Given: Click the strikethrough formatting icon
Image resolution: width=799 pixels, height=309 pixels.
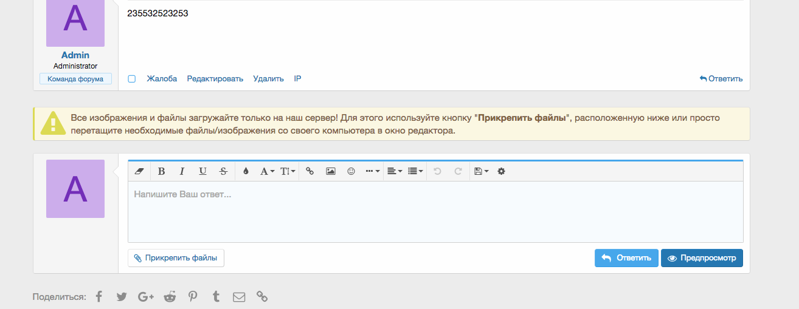Looking at the screenshot, I should [x=223, y=171].
